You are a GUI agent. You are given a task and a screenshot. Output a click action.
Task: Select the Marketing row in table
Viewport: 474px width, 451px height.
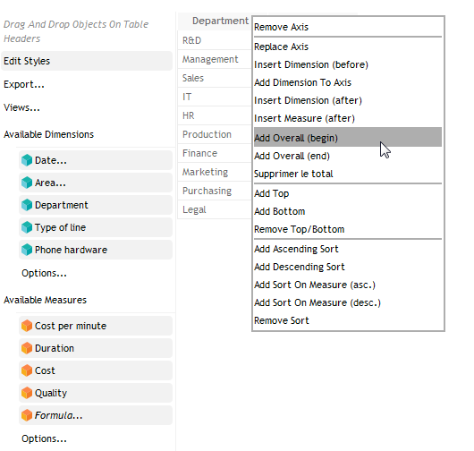(x=215, y=172)
